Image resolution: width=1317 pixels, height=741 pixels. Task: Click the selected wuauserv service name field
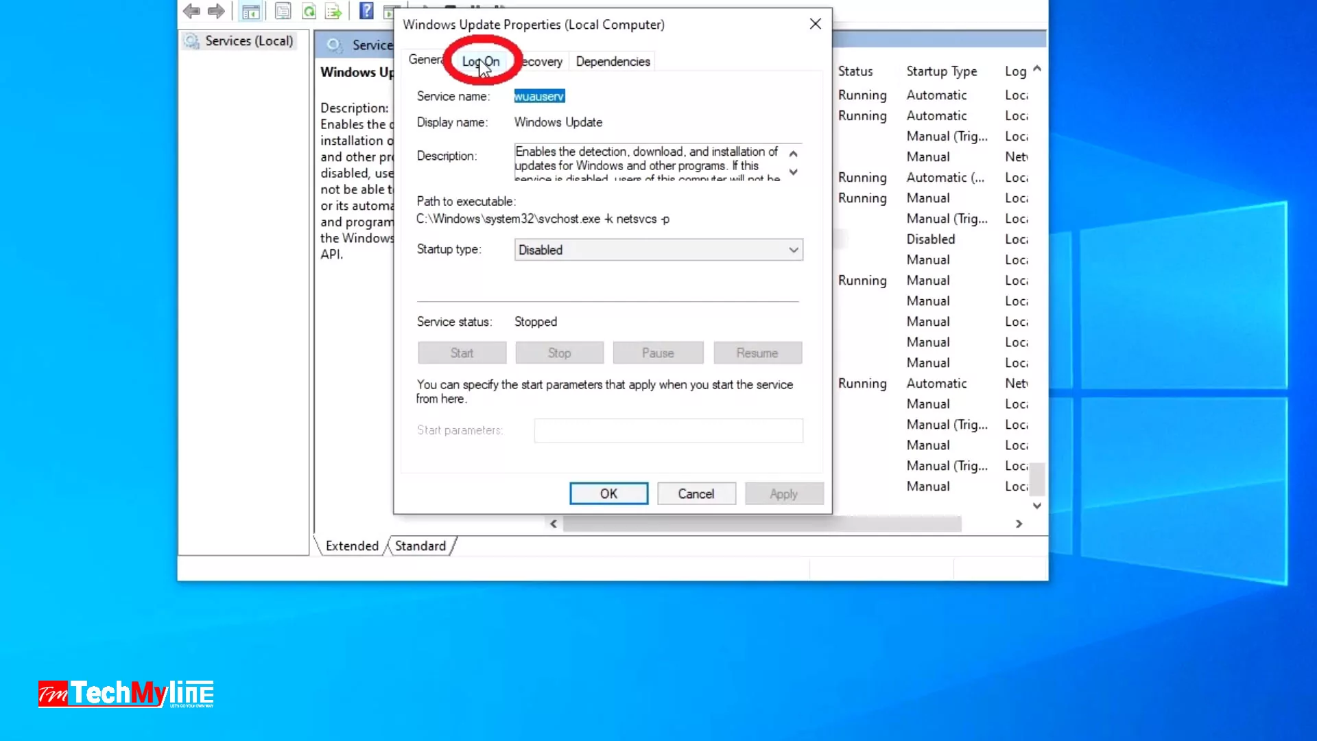(539, 97)
